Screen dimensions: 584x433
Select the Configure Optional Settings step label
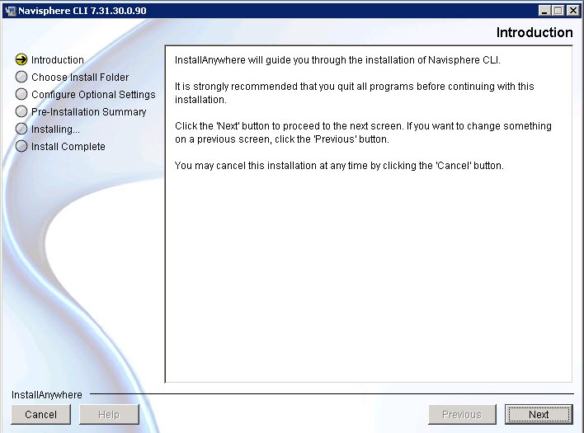pos(93,95)
